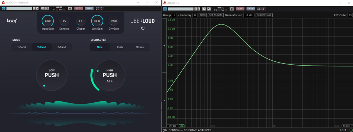This screenshot has width=353, height=132.
Task: Click the Group number field
Action: (x=174, y=15)
